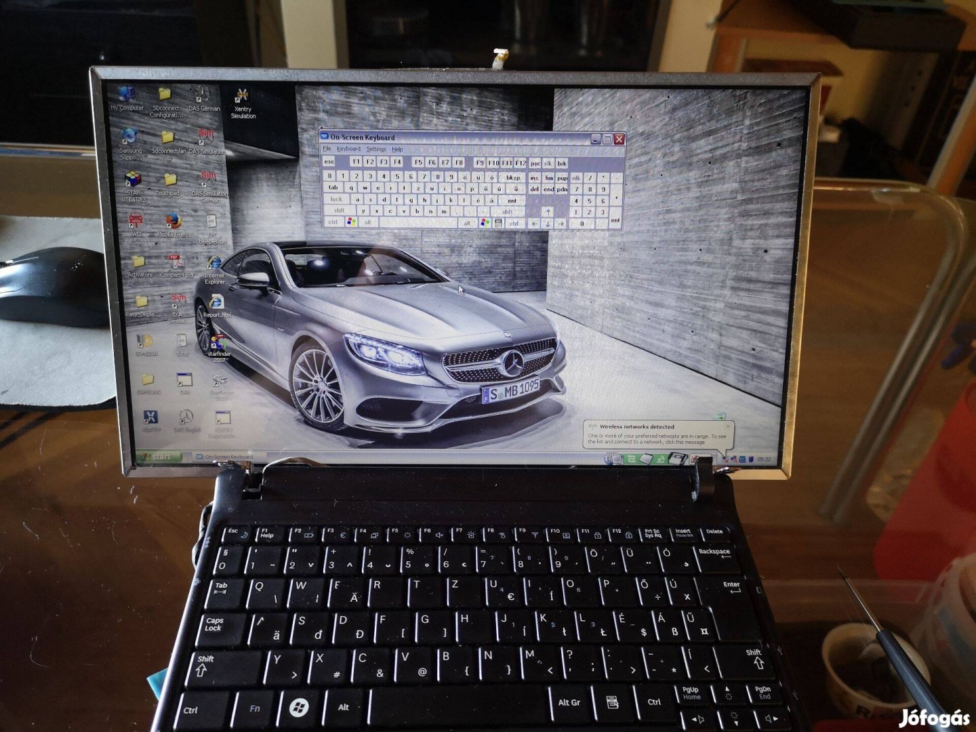Launch the blue X shortcut icon

pyautogui.click(x=151, y=421)
